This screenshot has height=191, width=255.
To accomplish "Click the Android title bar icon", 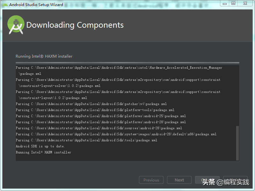I will (x=5, y=5).
